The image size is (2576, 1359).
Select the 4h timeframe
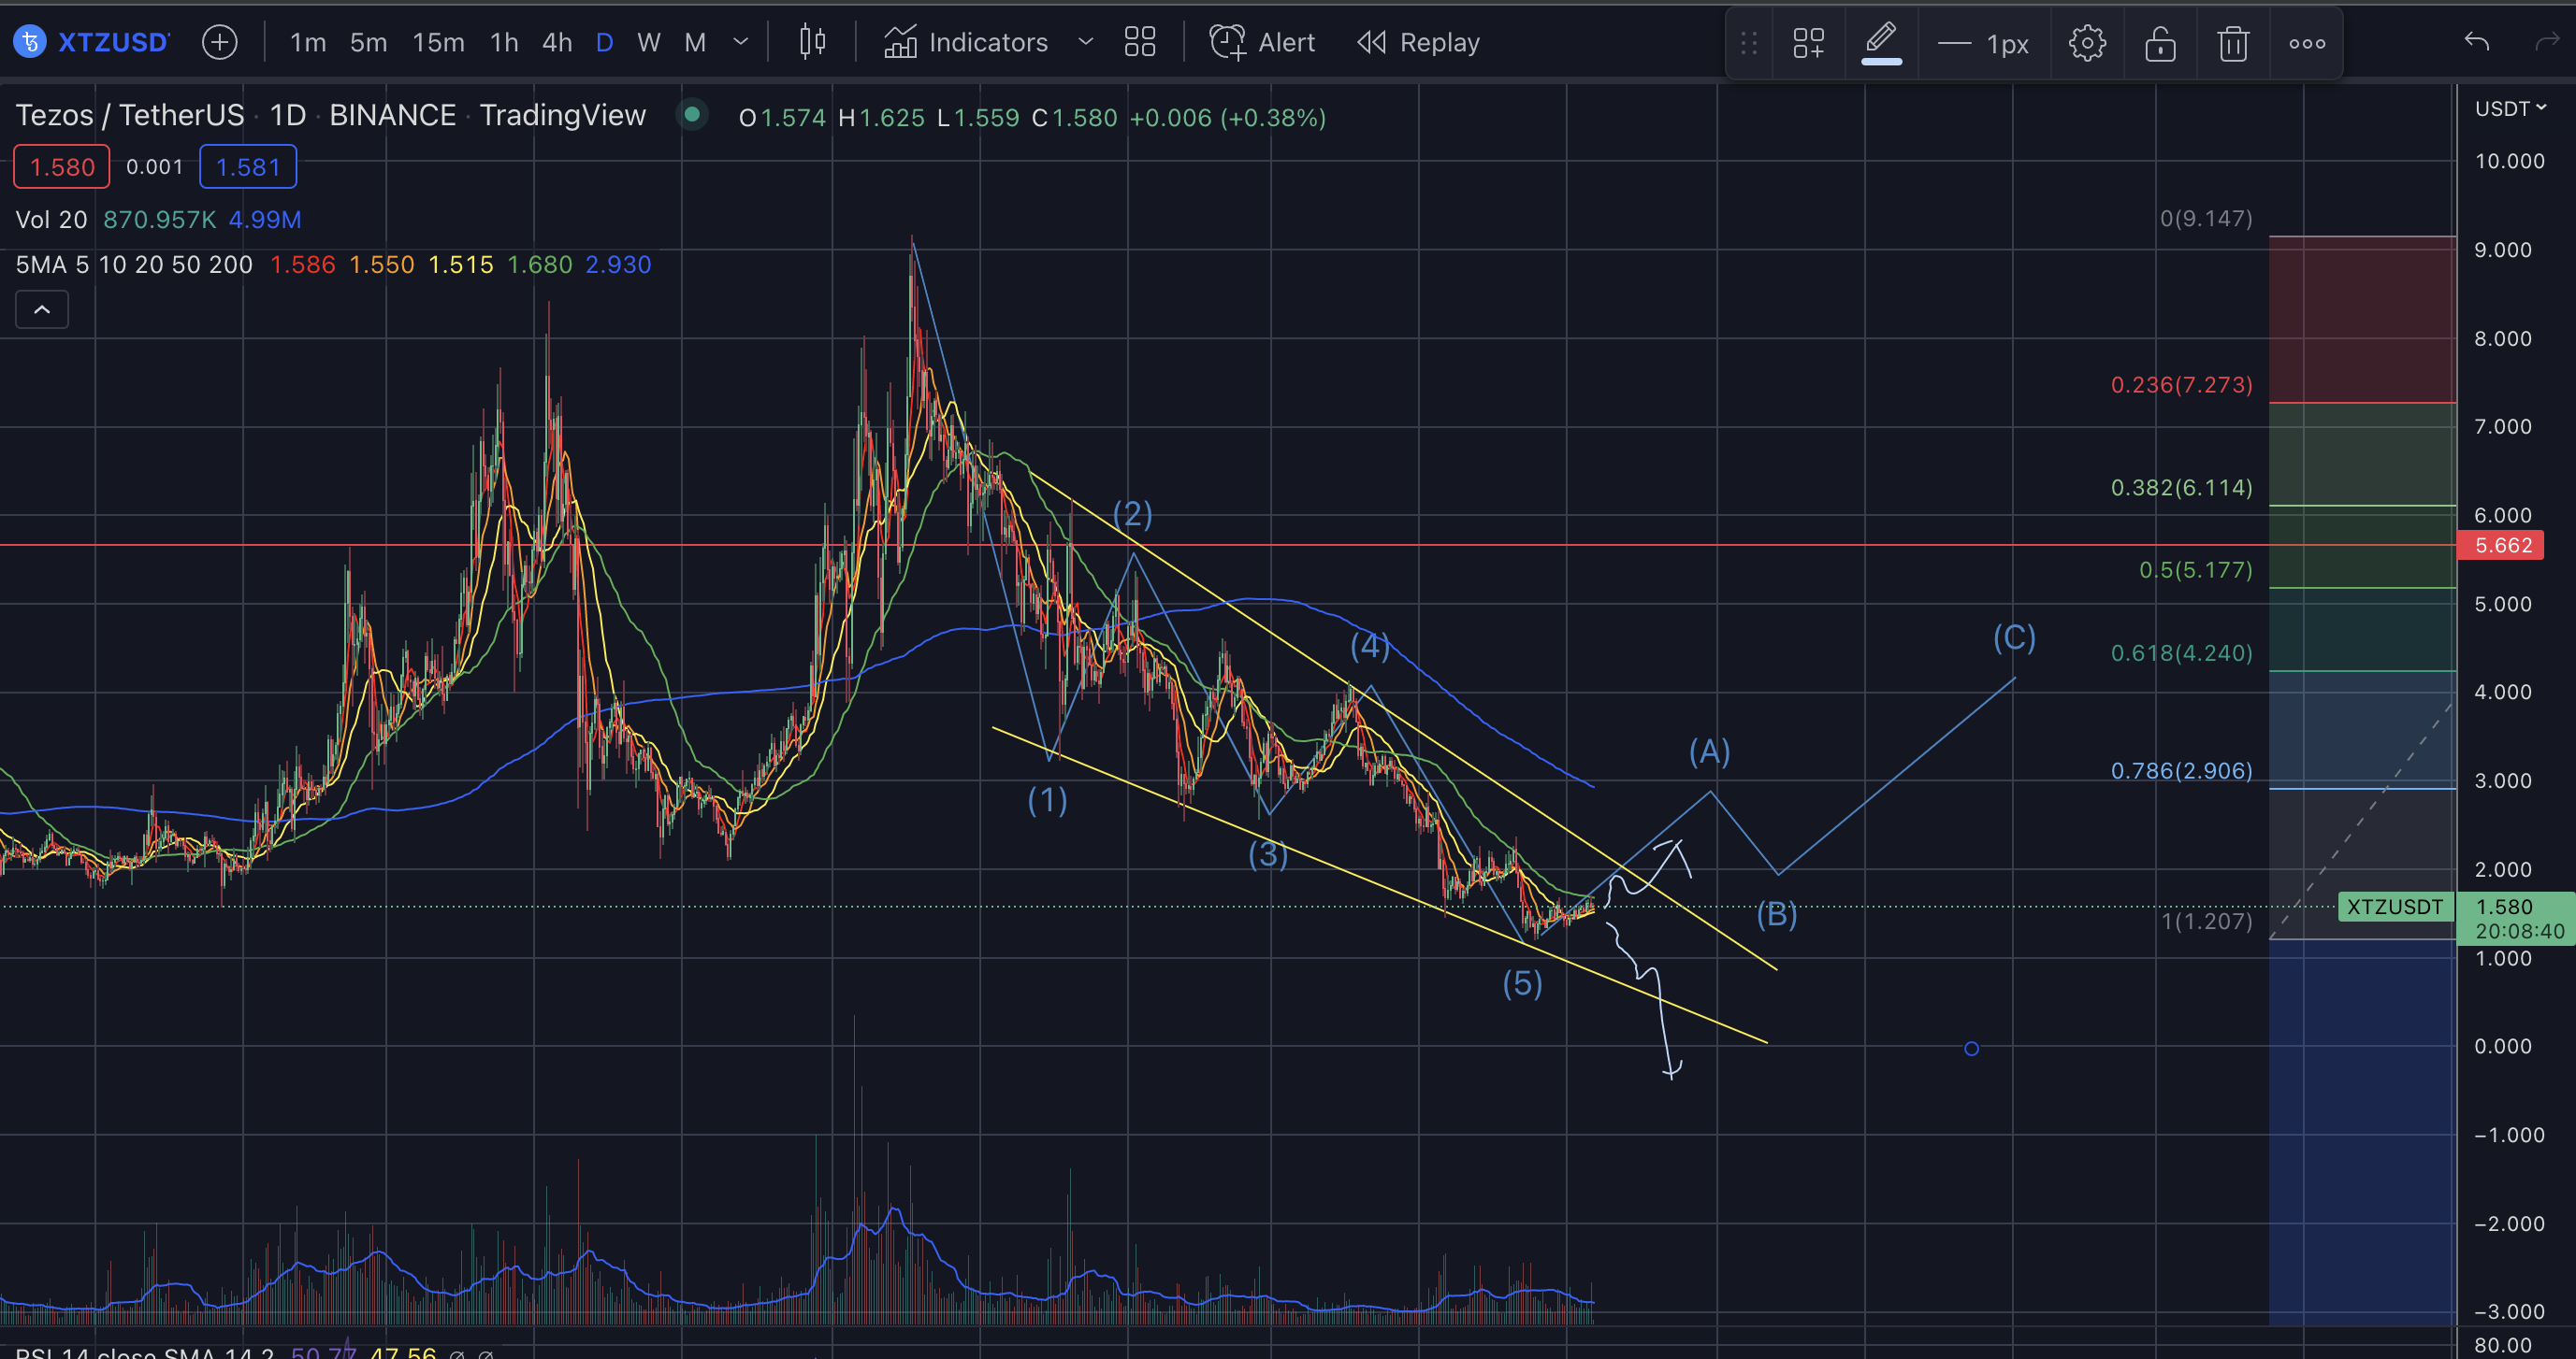pos(557,42)
